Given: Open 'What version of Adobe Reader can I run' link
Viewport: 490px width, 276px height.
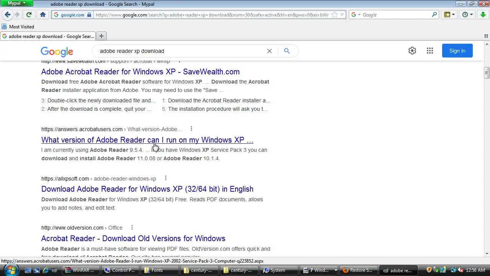Looking at the screenshot, I should click(147, 140).
